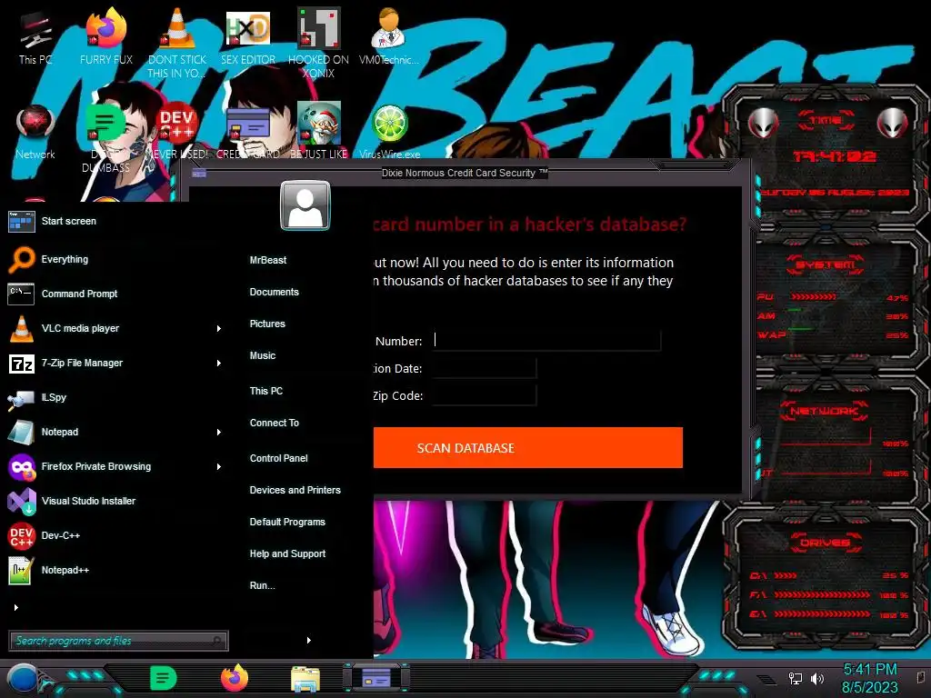The width and height of the screenshot is (931, 698).
Task: Open Run dialog
Action: click(x=263, y=586)
